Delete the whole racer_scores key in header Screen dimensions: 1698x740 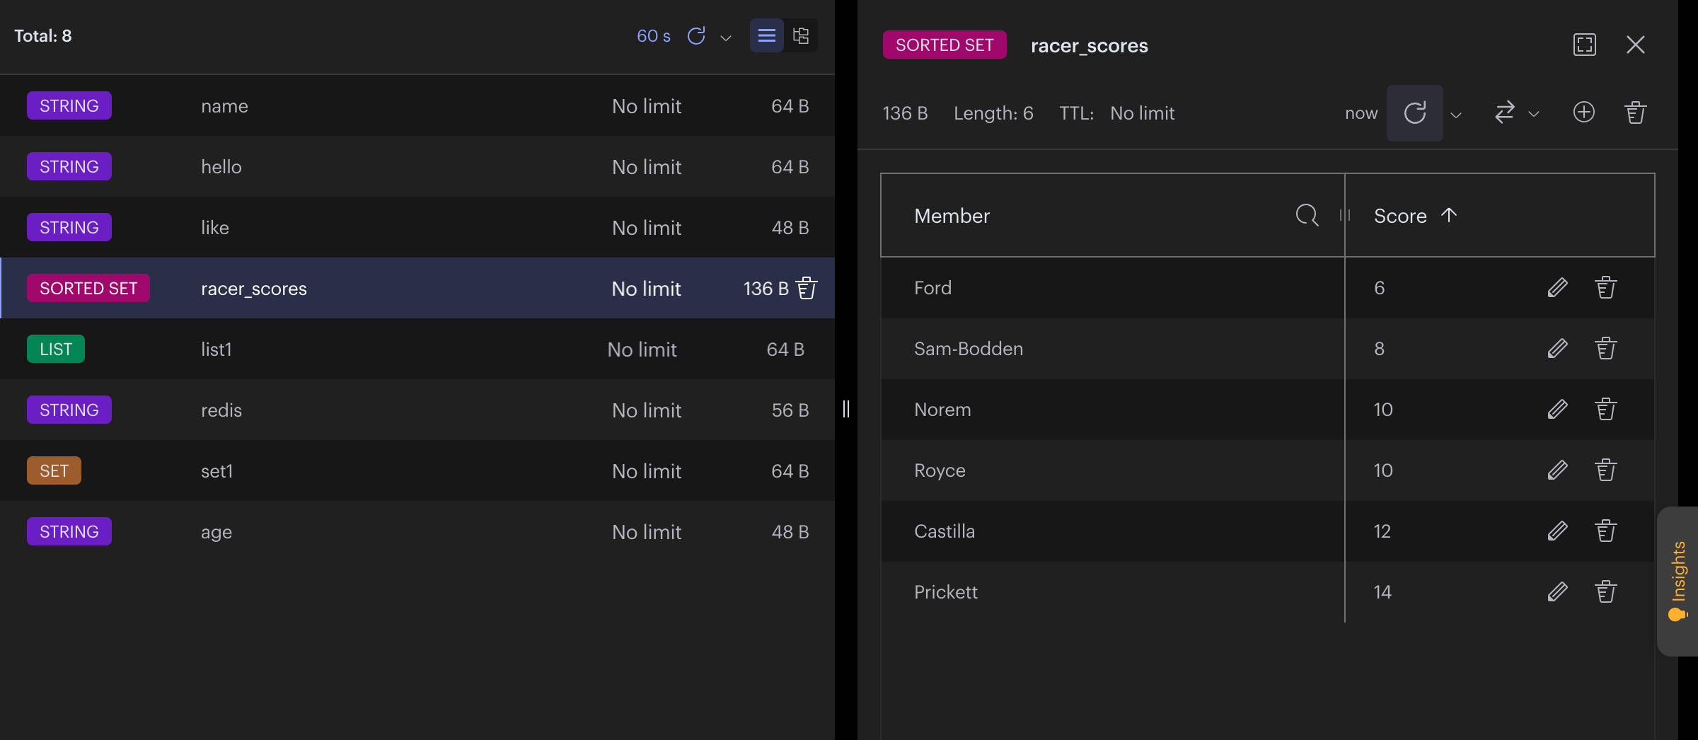tap(1636, 112)
